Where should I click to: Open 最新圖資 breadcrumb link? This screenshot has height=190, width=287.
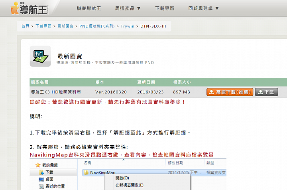(x=65, y=26)
